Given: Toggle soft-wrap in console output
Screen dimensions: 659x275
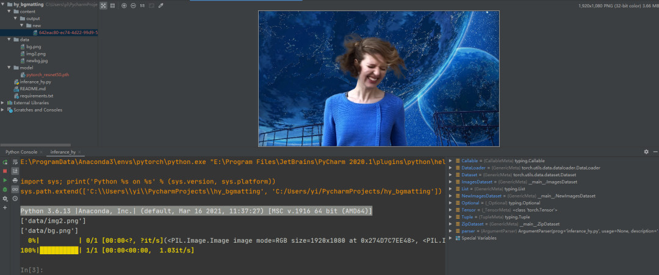Looking at the screenshot, I should pyautogui.click(x=15, y=162).
